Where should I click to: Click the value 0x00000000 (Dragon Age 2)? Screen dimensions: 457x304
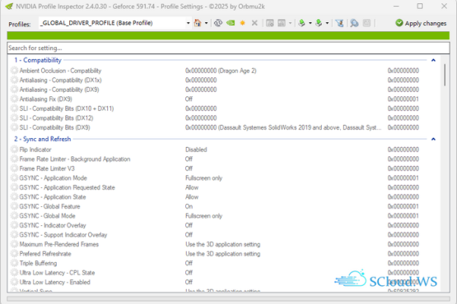point(221,71)
